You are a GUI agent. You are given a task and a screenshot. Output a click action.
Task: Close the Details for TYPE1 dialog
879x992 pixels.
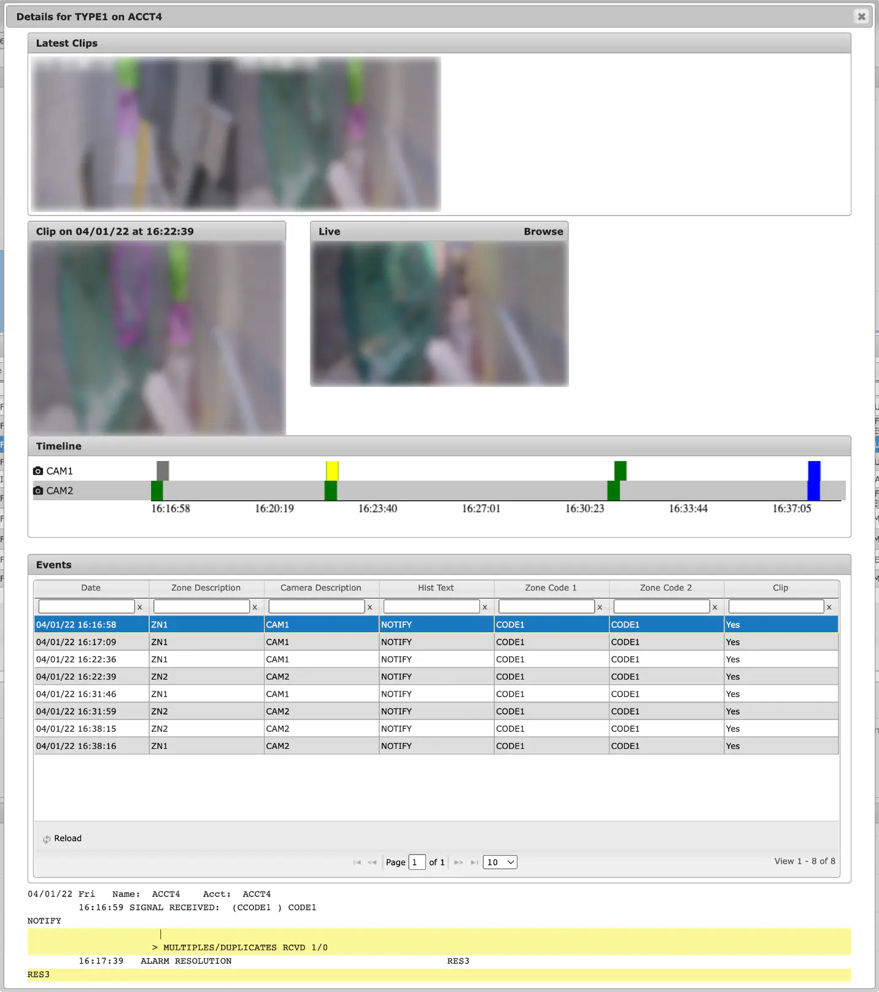[x=861, y=17]
